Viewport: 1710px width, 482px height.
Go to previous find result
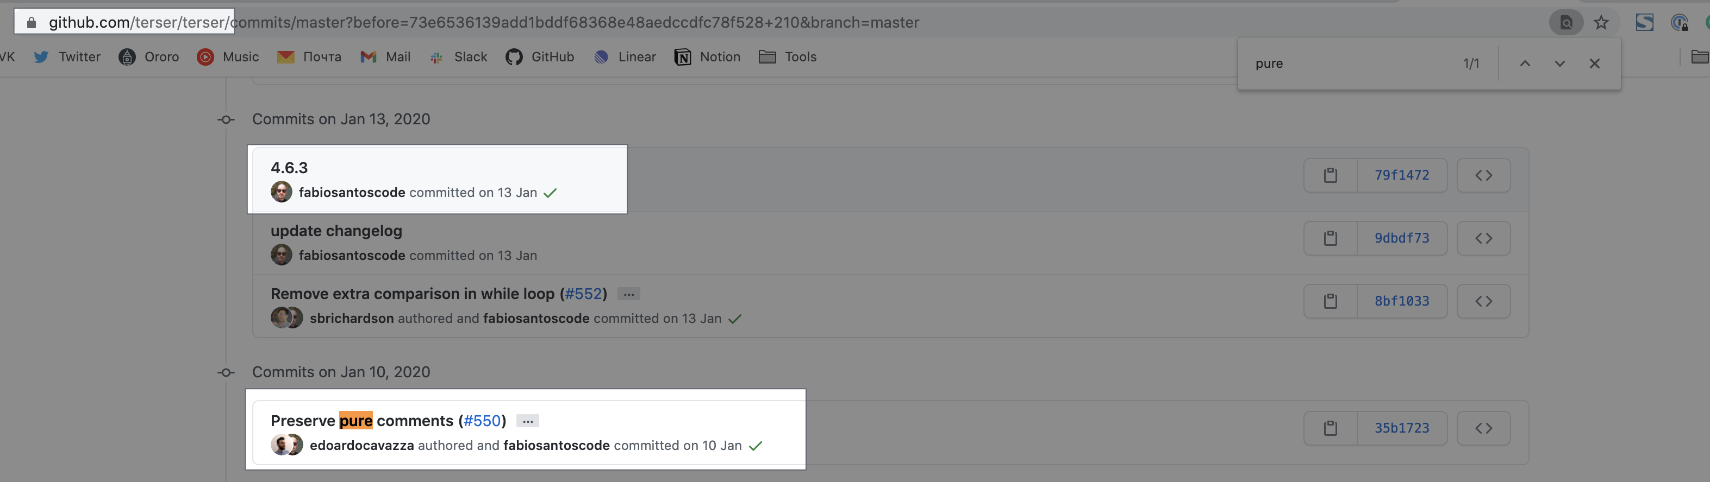pos(1525,64)
